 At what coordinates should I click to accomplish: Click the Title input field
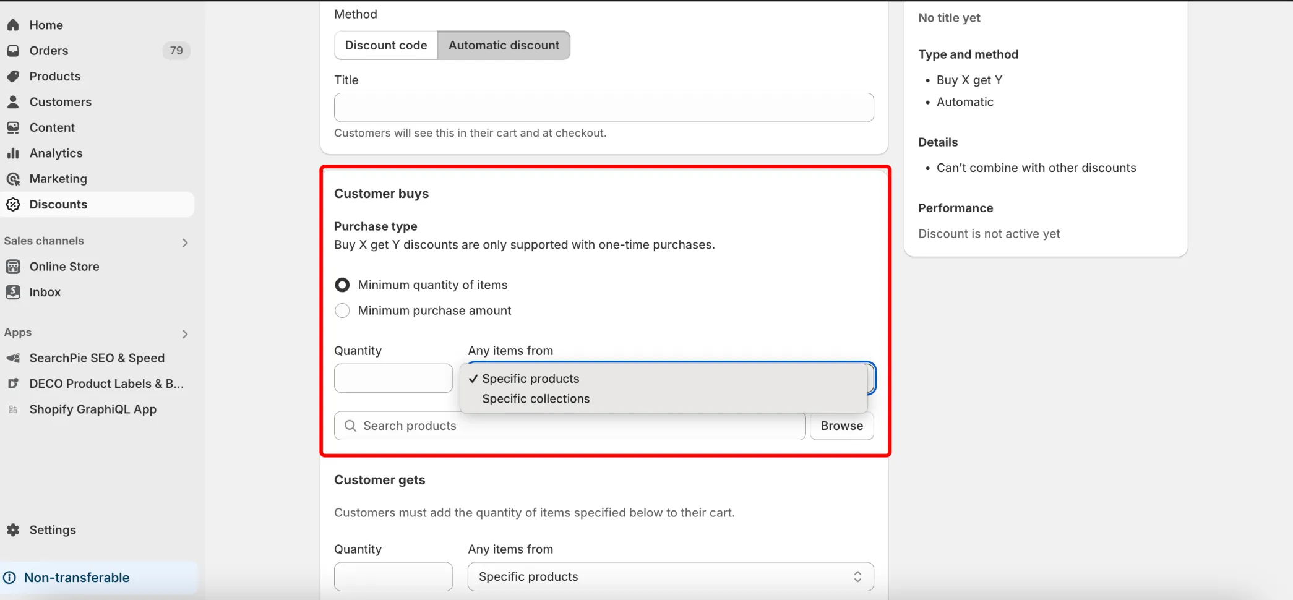(604, 108)
